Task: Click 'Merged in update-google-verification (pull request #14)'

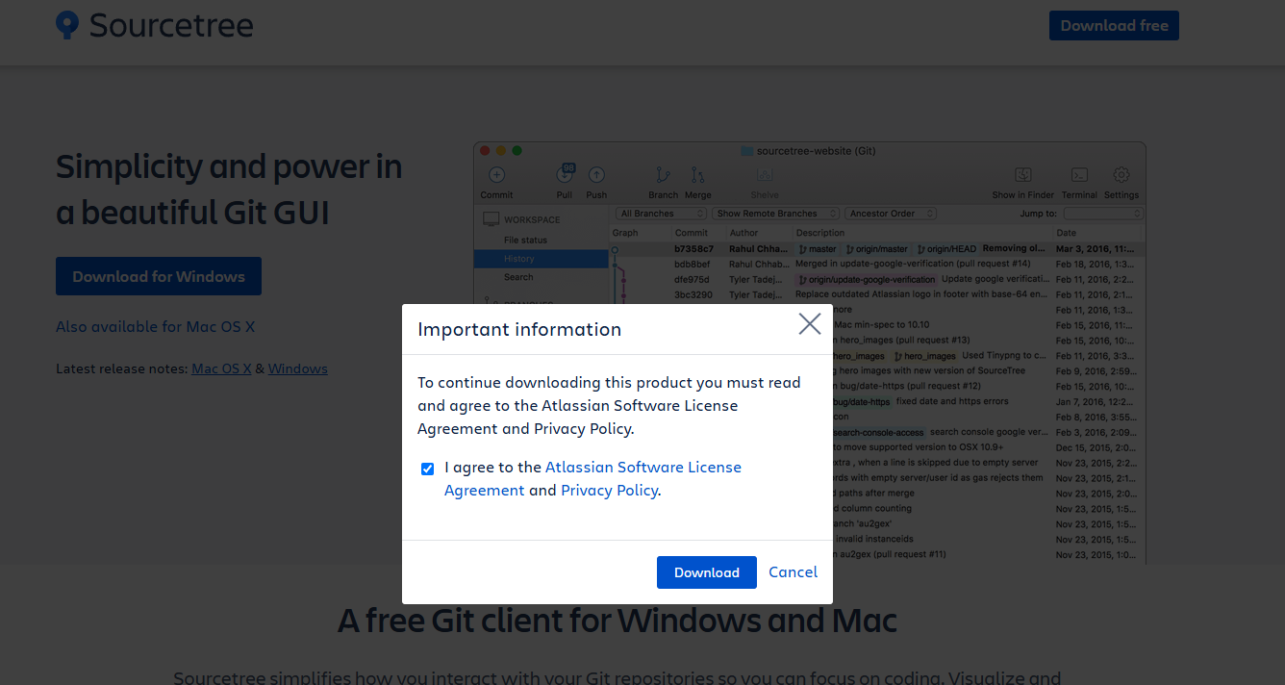Action: [x=913, y=264]
